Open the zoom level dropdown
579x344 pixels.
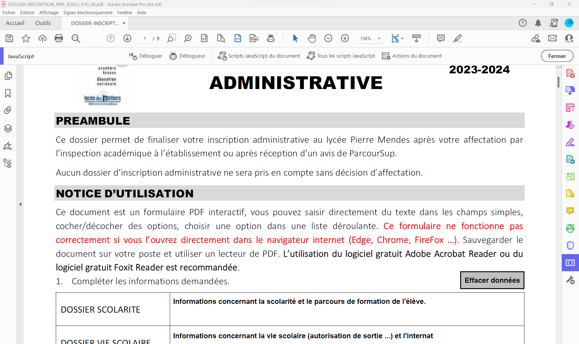coord(379,39)
